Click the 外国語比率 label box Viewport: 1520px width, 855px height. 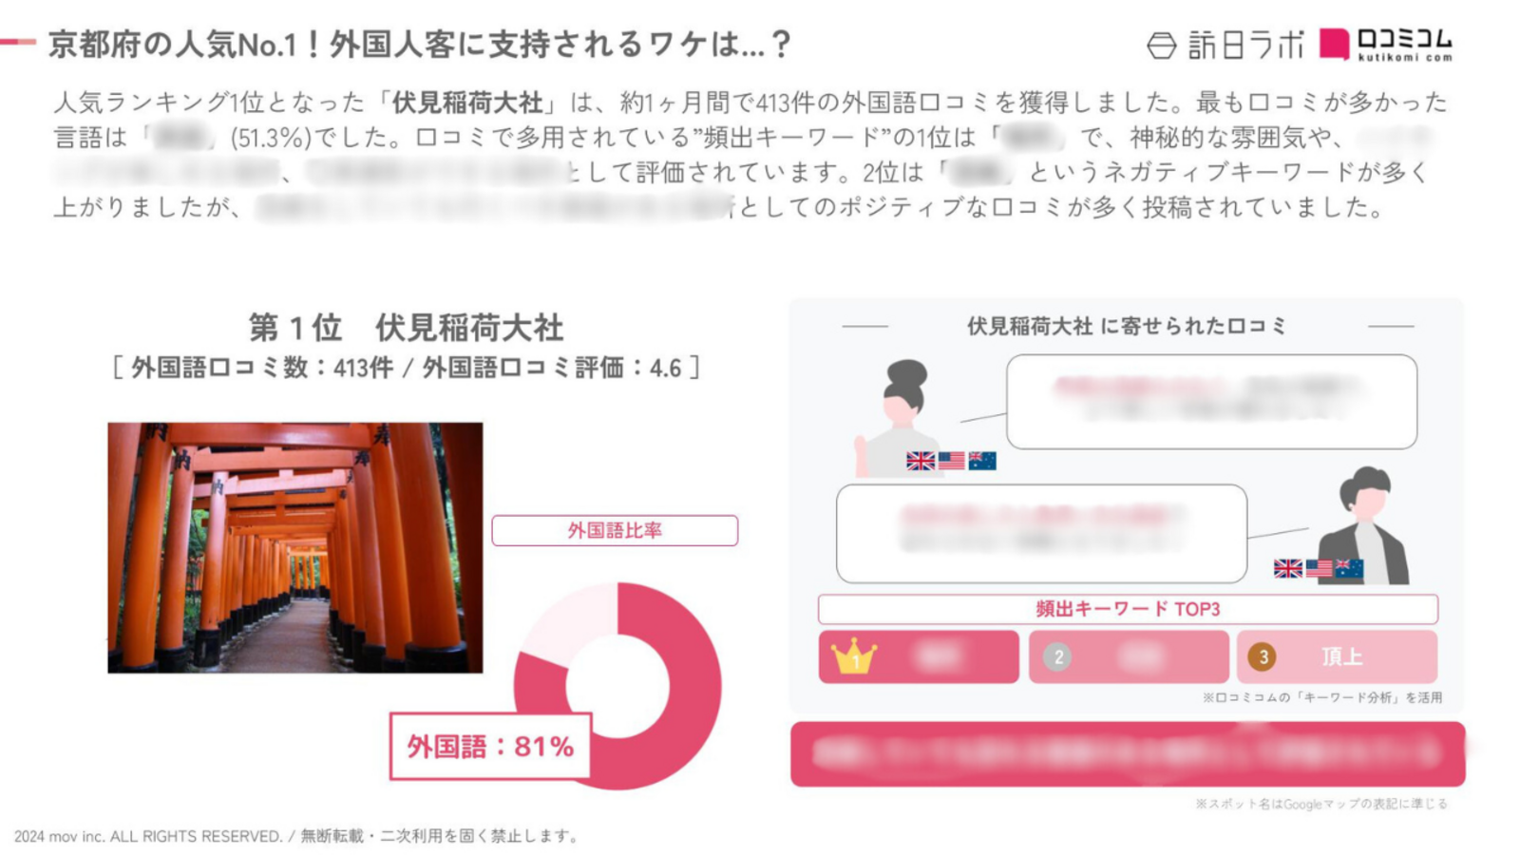click(x=615, y=530)
